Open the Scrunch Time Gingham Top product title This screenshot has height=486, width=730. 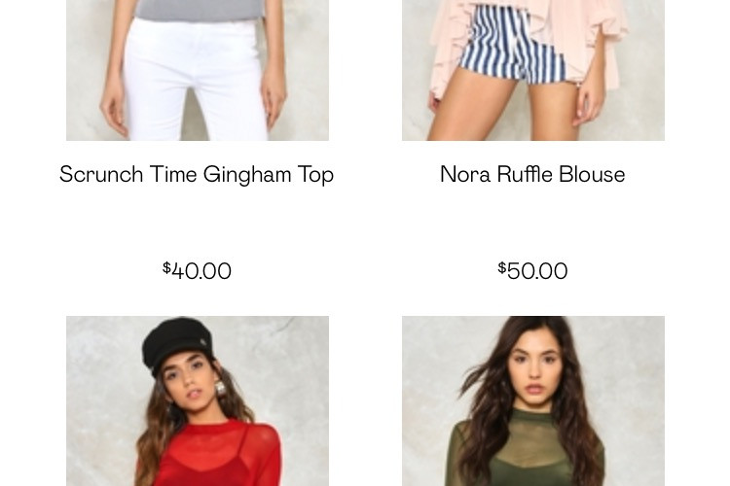coord(197,175)
